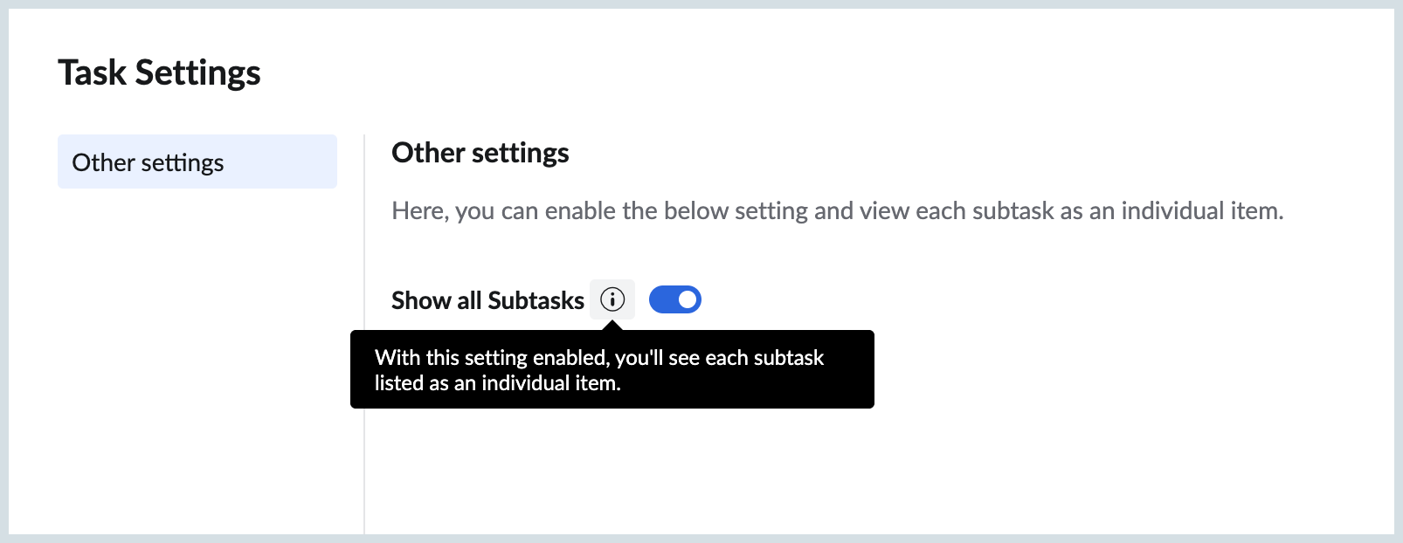The image size is (1403, 543).
Task: Click the Other settings section title
Action: click(x=480, y=153)
